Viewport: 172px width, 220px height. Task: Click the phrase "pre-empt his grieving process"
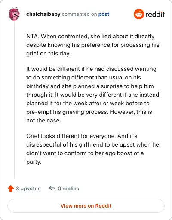(67, 112)
